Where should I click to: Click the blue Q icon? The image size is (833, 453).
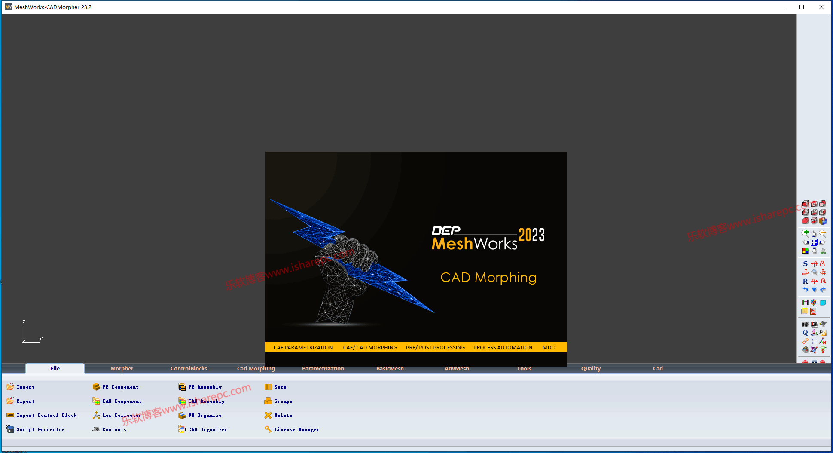click(x=805, y=332)
